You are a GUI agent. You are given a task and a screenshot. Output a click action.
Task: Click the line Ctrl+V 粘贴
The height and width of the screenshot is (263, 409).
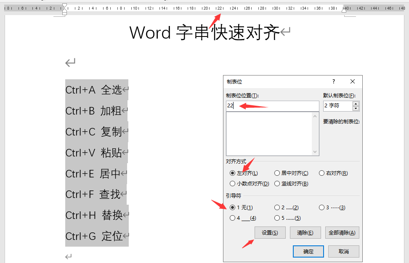(x=94, y=153)
